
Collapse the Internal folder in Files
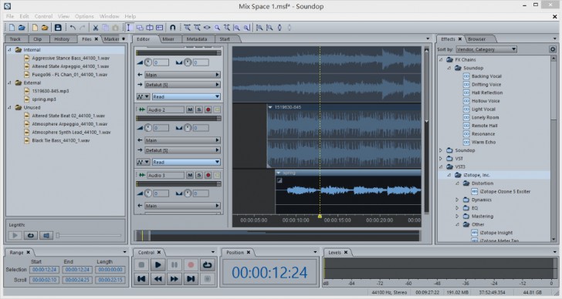10,50
